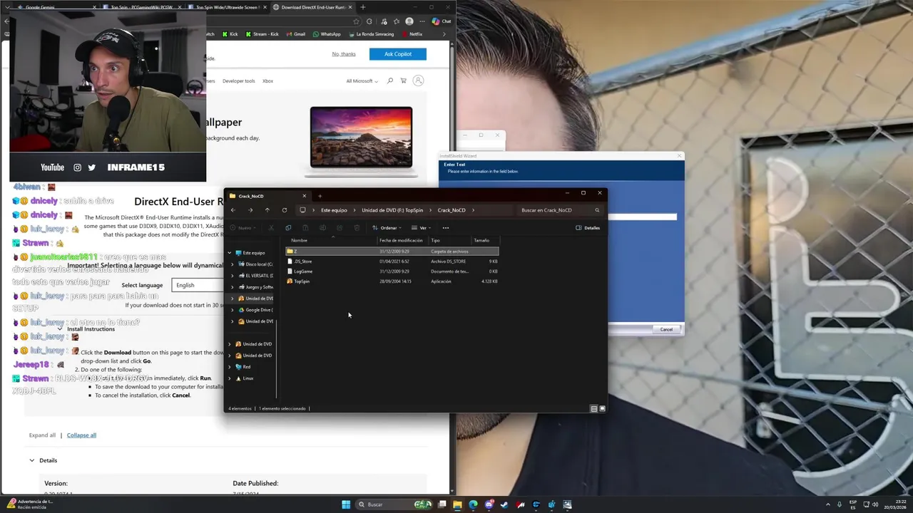The height and width of the screenshot is (513, 913).
Task: Open Steam from the taskbar
Action: (505, 504)
